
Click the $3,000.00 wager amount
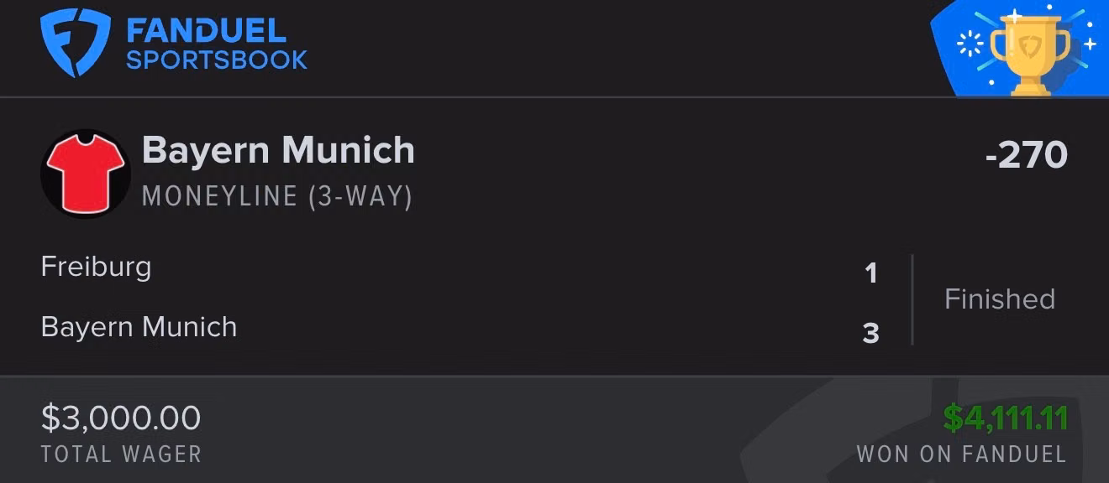121,418
